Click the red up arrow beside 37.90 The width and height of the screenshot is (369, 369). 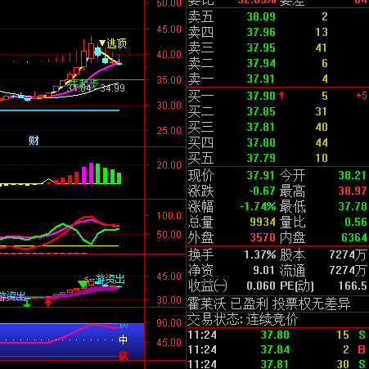coord(281,95)
